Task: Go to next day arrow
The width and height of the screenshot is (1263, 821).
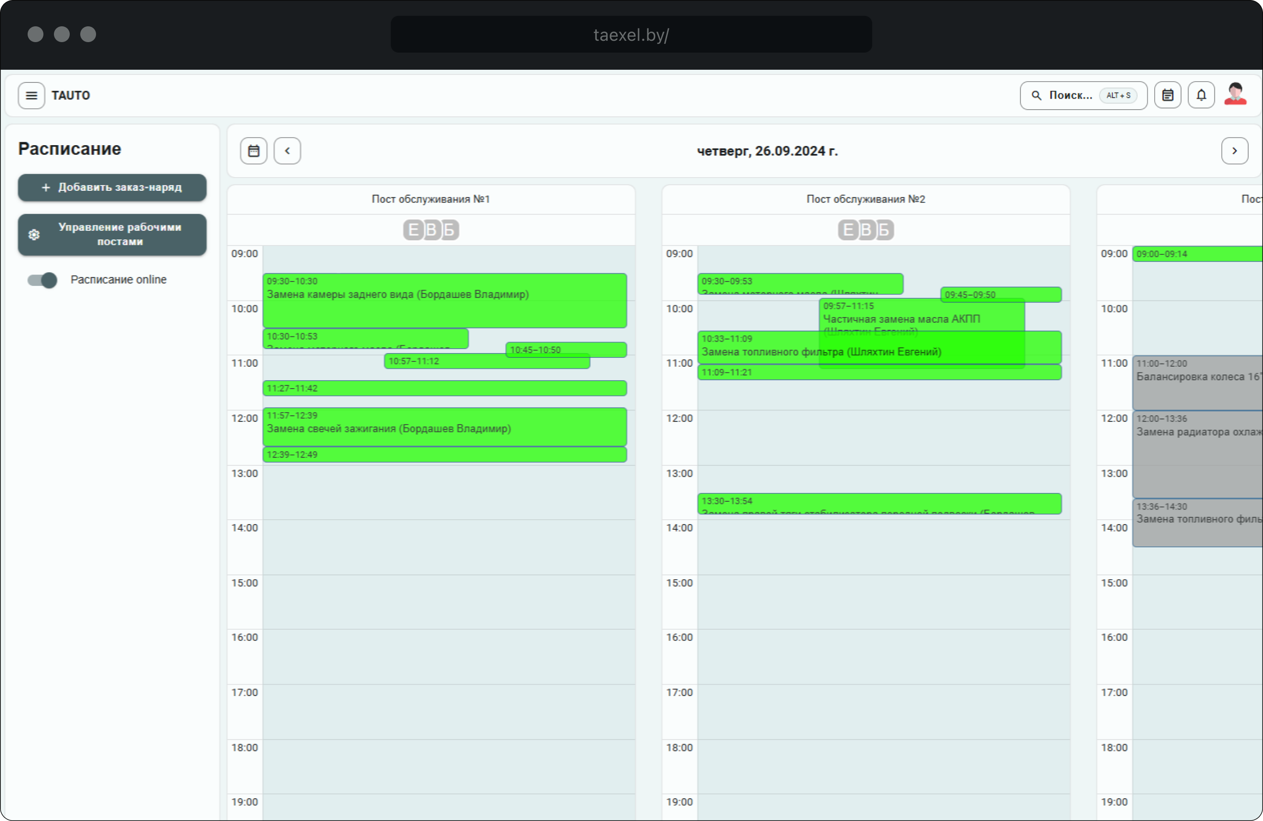Action: coord(1234,151)
